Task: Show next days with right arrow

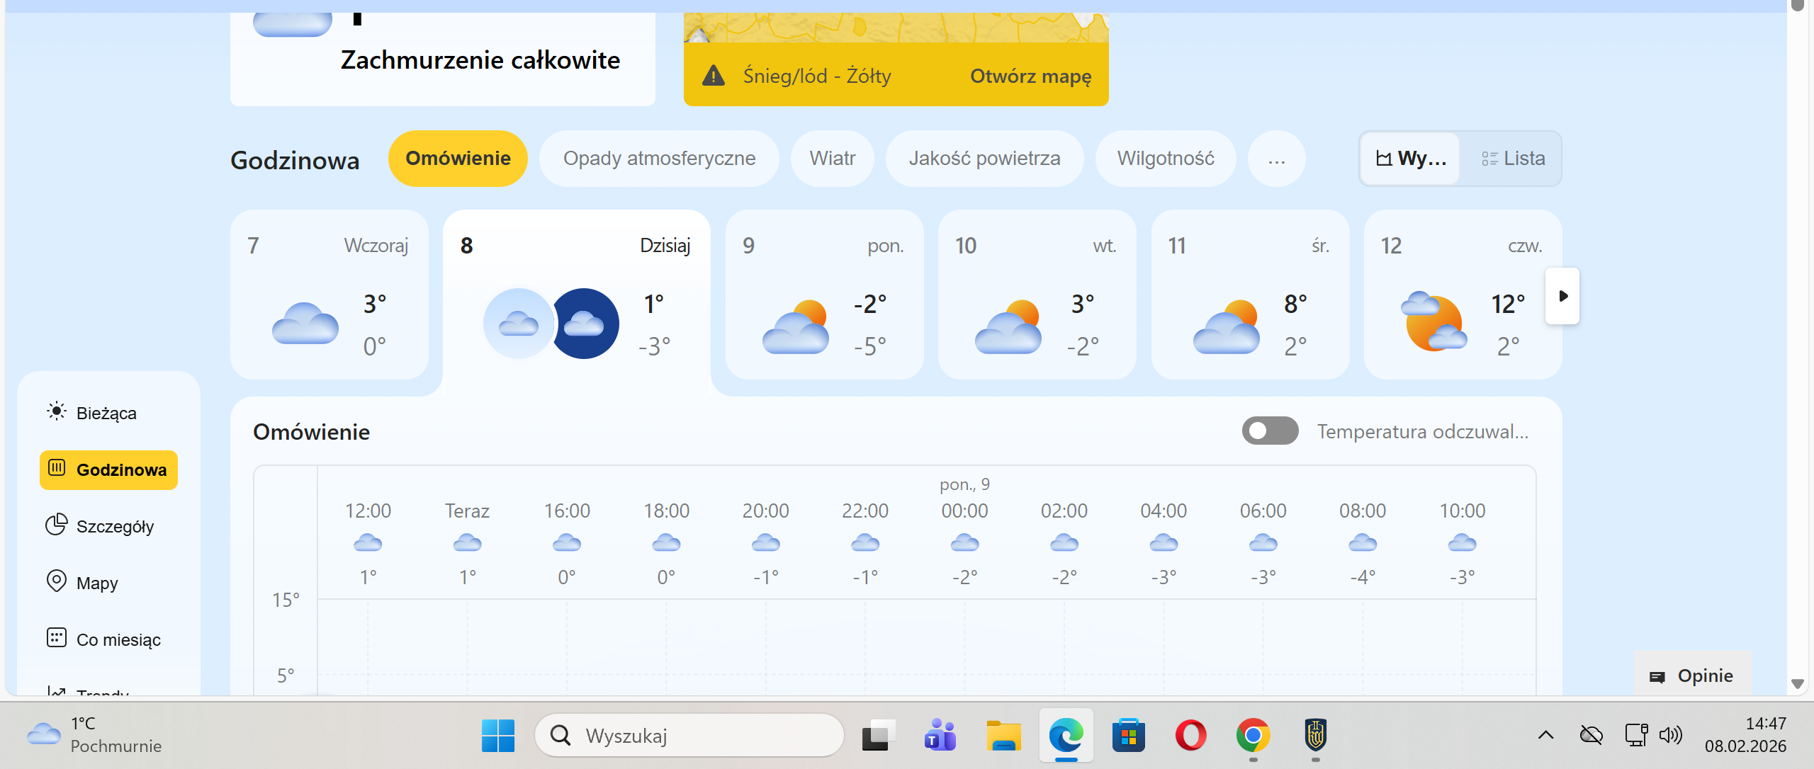Action: pos(1562,296)
